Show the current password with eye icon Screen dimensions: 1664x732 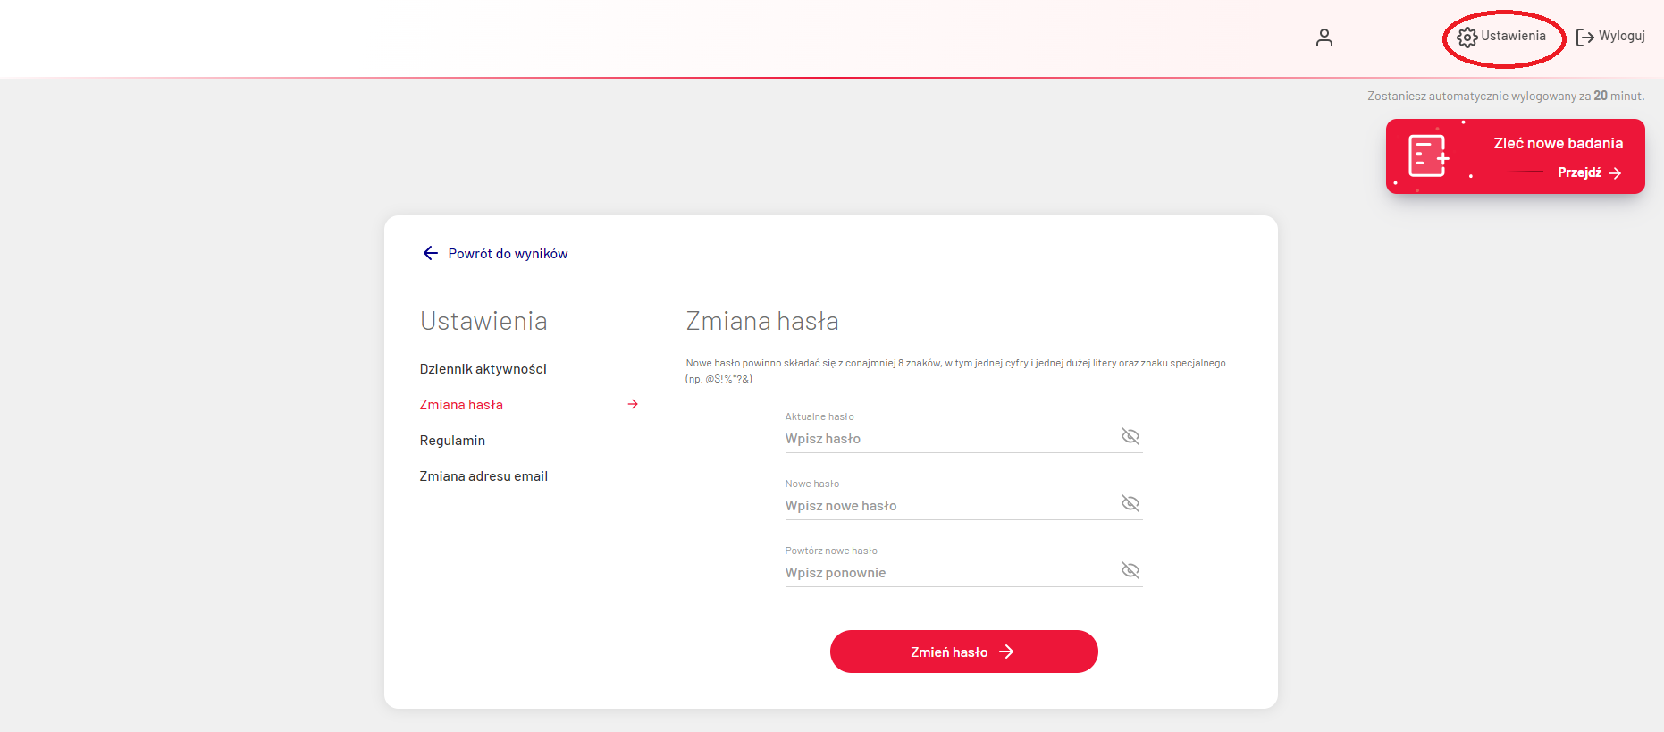pyautogui.click(x=1130, y=436)
